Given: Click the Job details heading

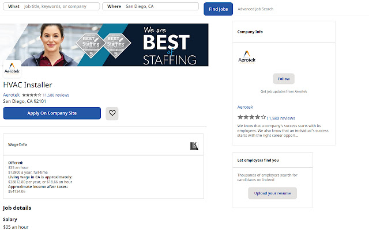Looking at the screenshot, I should (x=17, y=208).
